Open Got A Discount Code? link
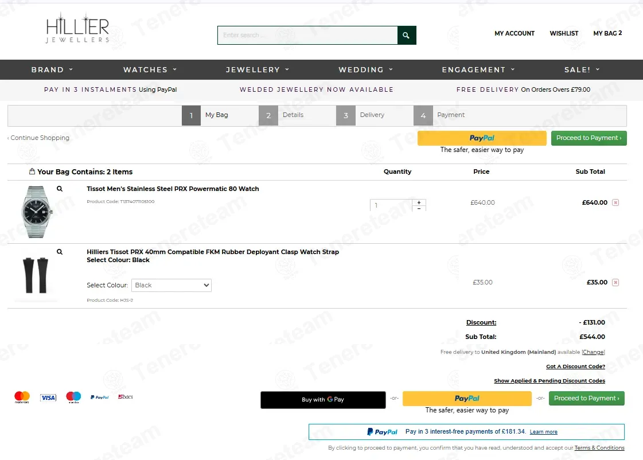The width and height of the screenshot is (643, 460). 575,367
